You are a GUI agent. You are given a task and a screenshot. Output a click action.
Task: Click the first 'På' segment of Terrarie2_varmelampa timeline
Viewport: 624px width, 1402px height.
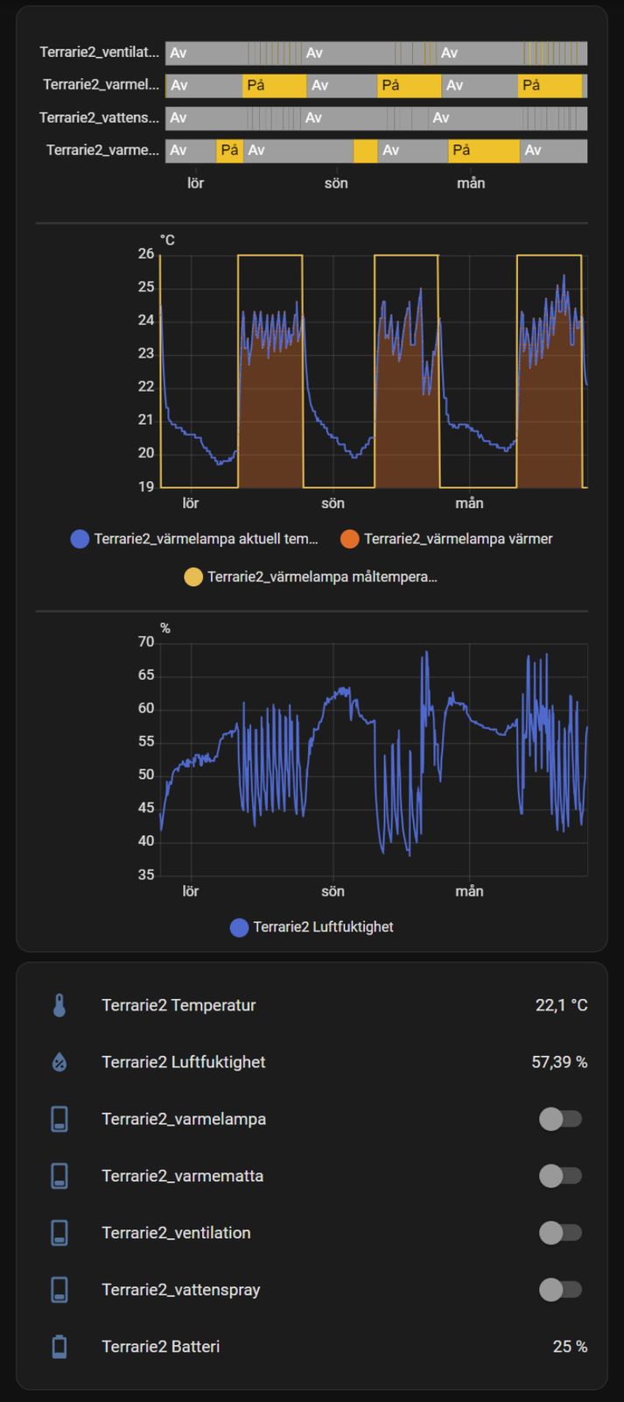(274, 86)
